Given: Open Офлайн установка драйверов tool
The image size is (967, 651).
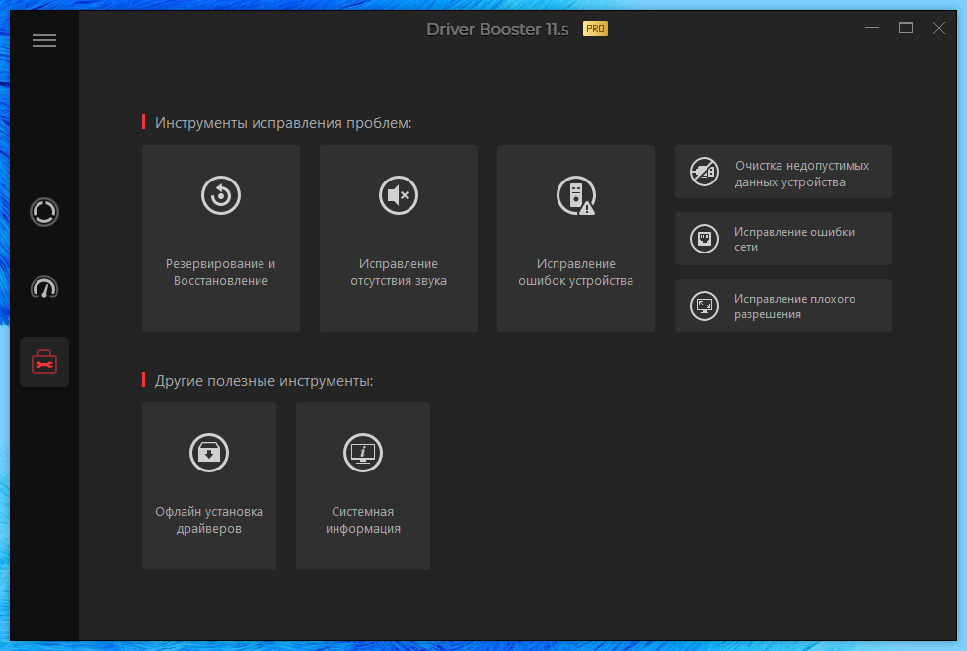Looking at the screenshot, I should pos(209,486).
